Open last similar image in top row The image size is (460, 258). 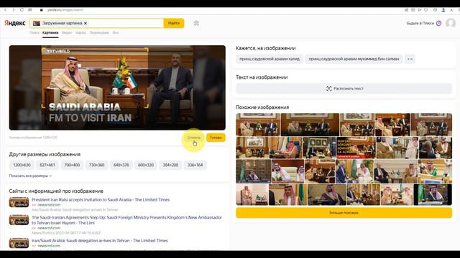pos(431,125)
